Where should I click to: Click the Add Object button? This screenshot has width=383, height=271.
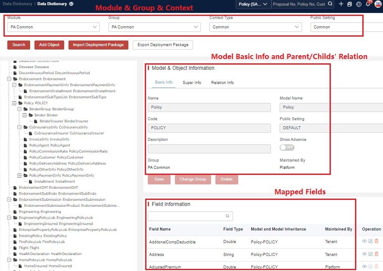(49, 45)
